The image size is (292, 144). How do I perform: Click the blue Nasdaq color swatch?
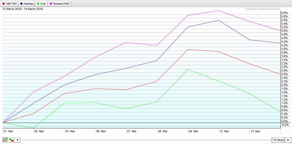point(21,3)
